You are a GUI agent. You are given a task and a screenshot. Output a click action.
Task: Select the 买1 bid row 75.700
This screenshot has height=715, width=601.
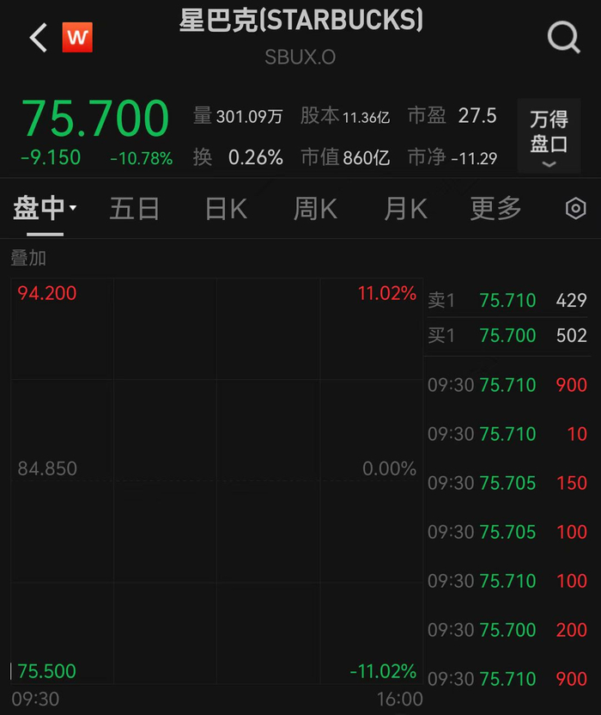coord(507,335)
